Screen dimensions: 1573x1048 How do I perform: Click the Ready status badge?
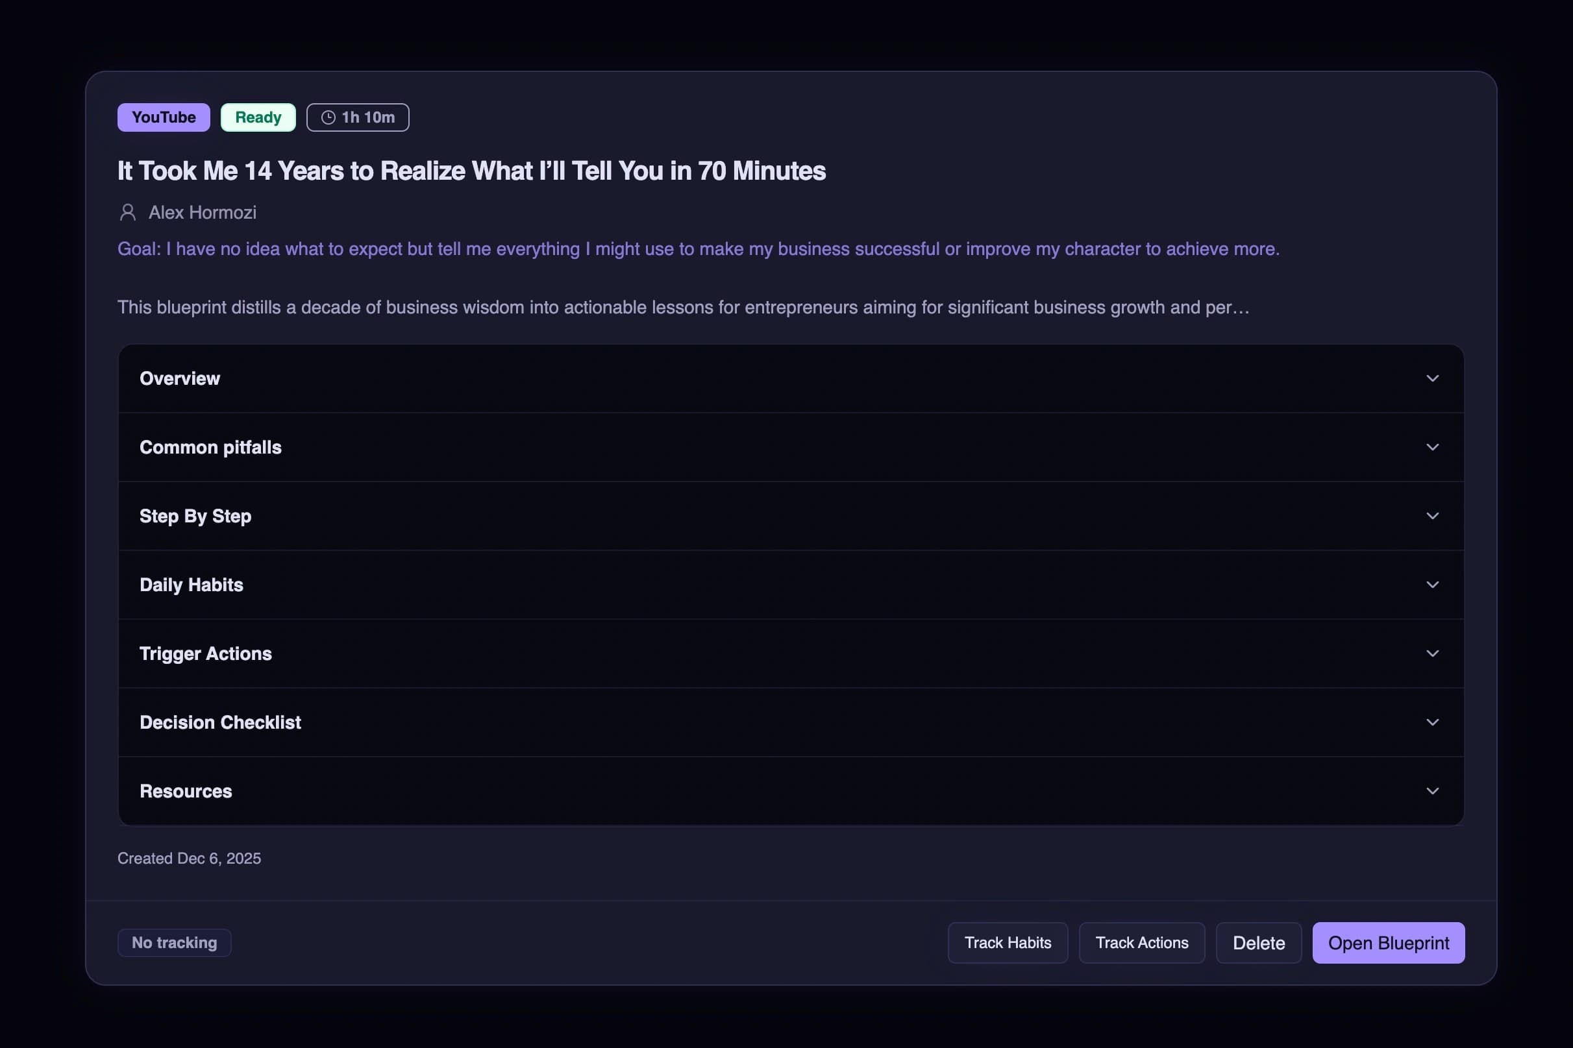(258, 117)
